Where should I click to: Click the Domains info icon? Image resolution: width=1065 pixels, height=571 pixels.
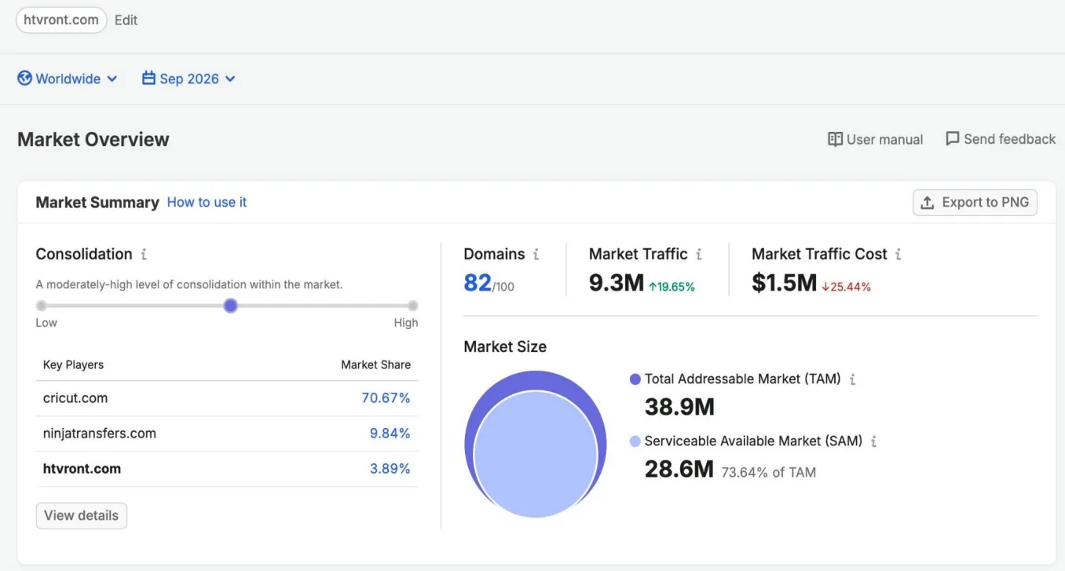point(536,254)
